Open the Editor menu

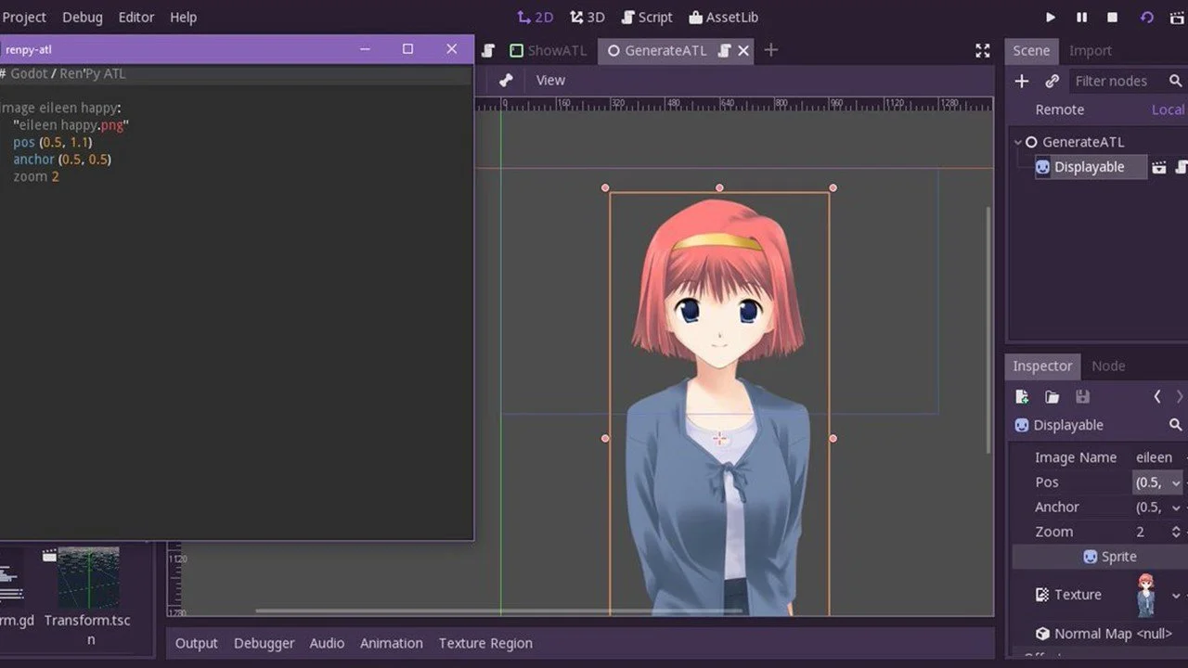(x=136, y=17)
